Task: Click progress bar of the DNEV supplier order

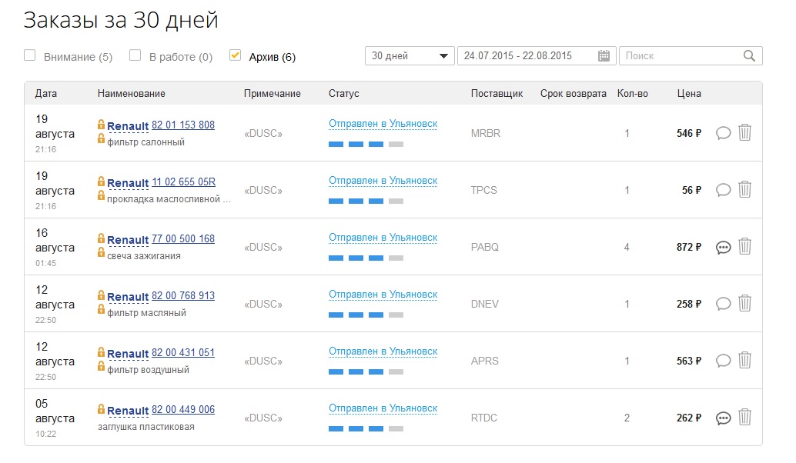Action: coord(366,315)
